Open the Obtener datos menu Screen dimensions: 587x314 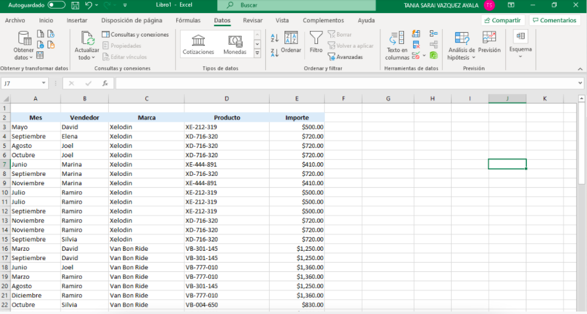24,46
